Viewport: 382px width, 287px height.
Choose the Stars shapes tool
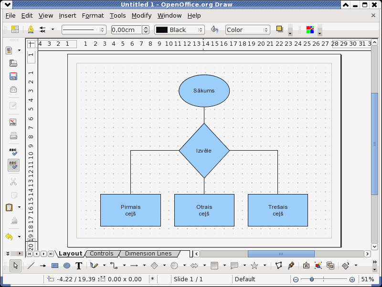255,266
